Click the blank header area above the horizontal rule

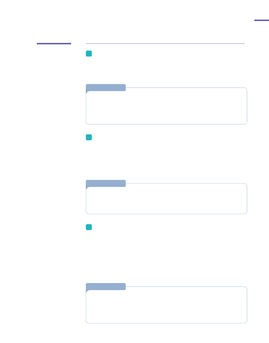coord(165,26)
